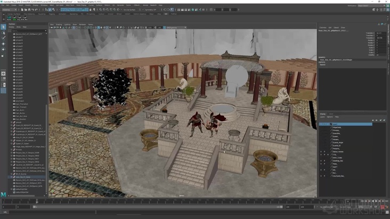Redo using the status line arrow
Image resolution: width=390 pixels, height=219 pixels.
pyautogui.click(x=36, y=10)
